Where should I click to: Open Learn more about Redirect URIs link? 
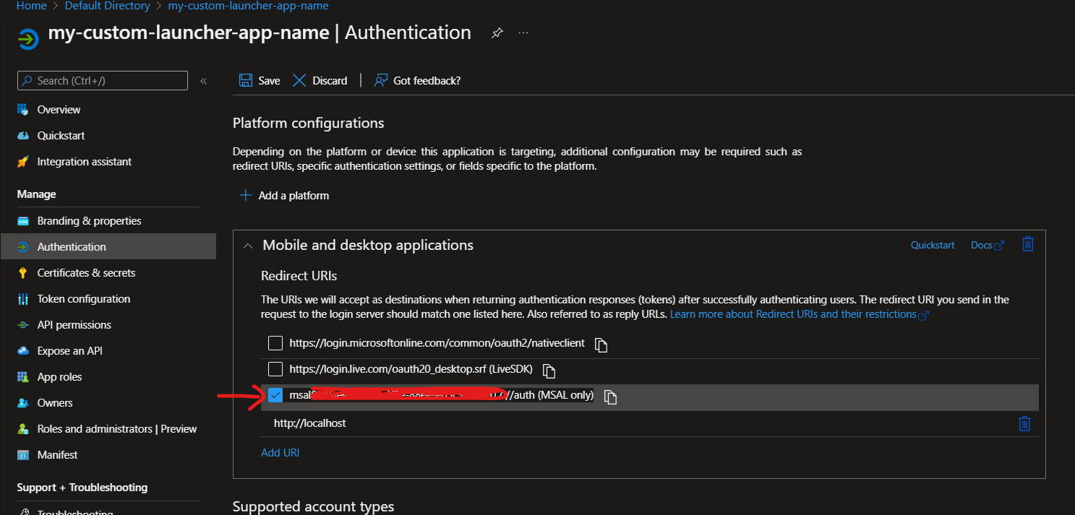tap(799, 315)
